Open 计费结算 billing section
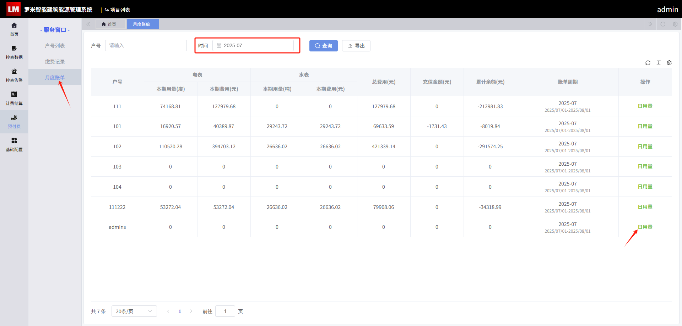The height and width of the screenshot is (326, 682). point(14,98)
